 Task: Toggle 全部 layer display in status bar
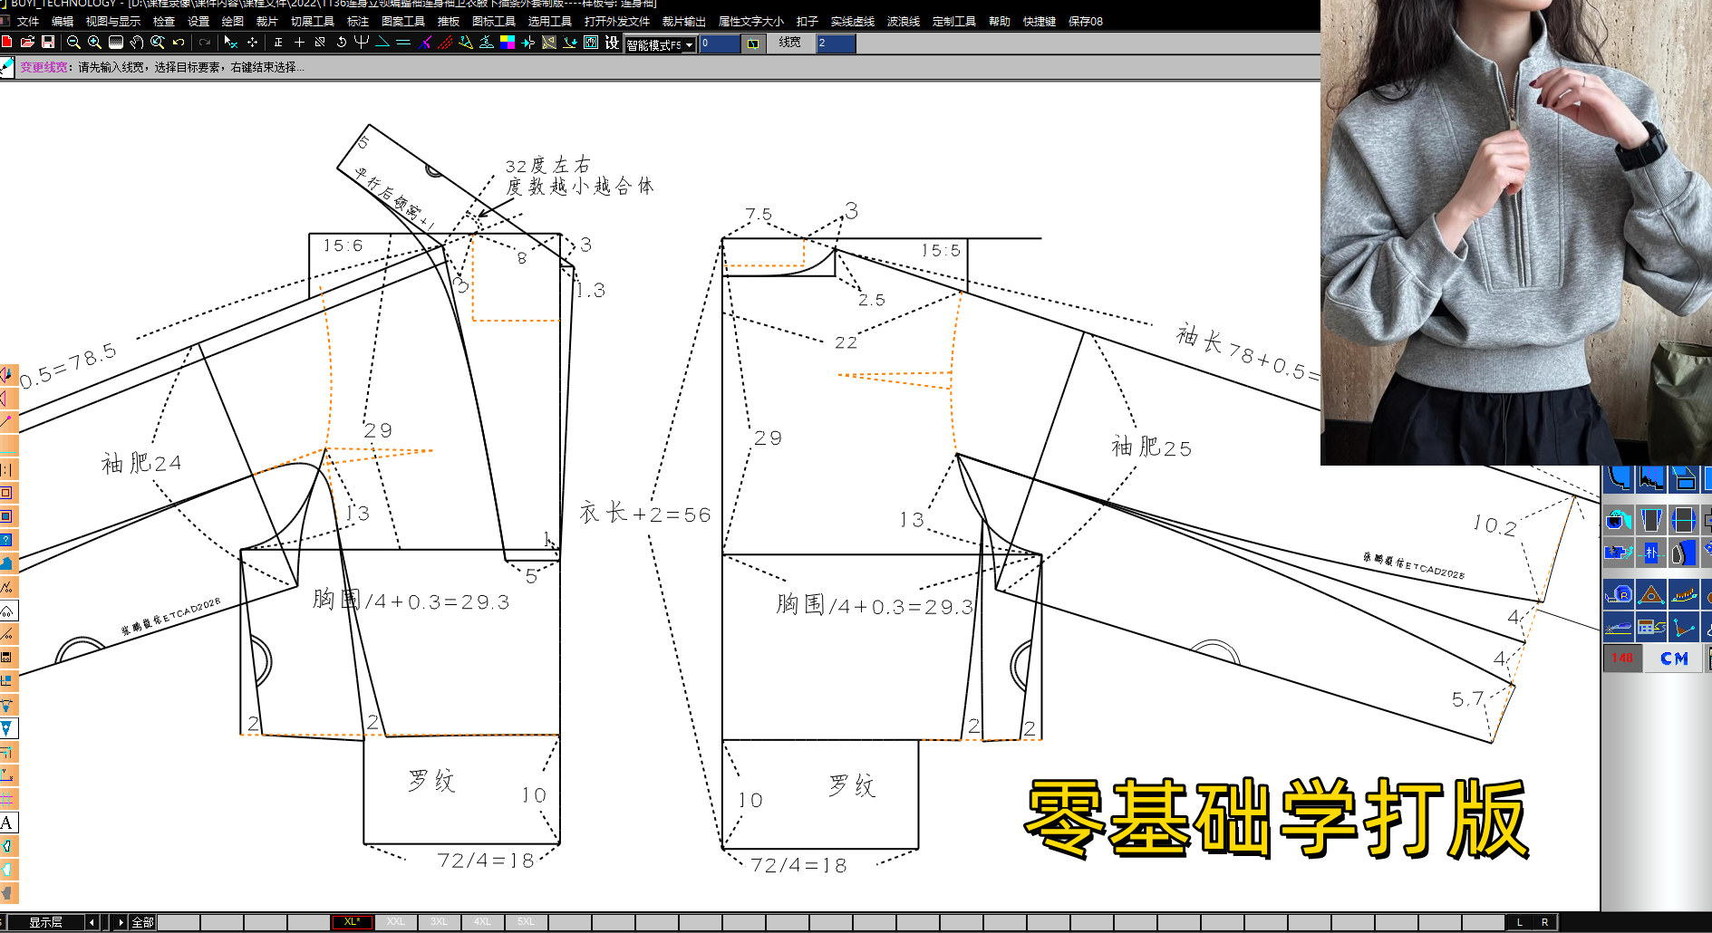142,921
